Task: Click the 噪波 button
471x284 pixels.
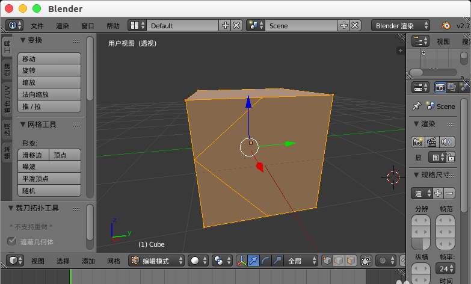Action: coord(49,167)
